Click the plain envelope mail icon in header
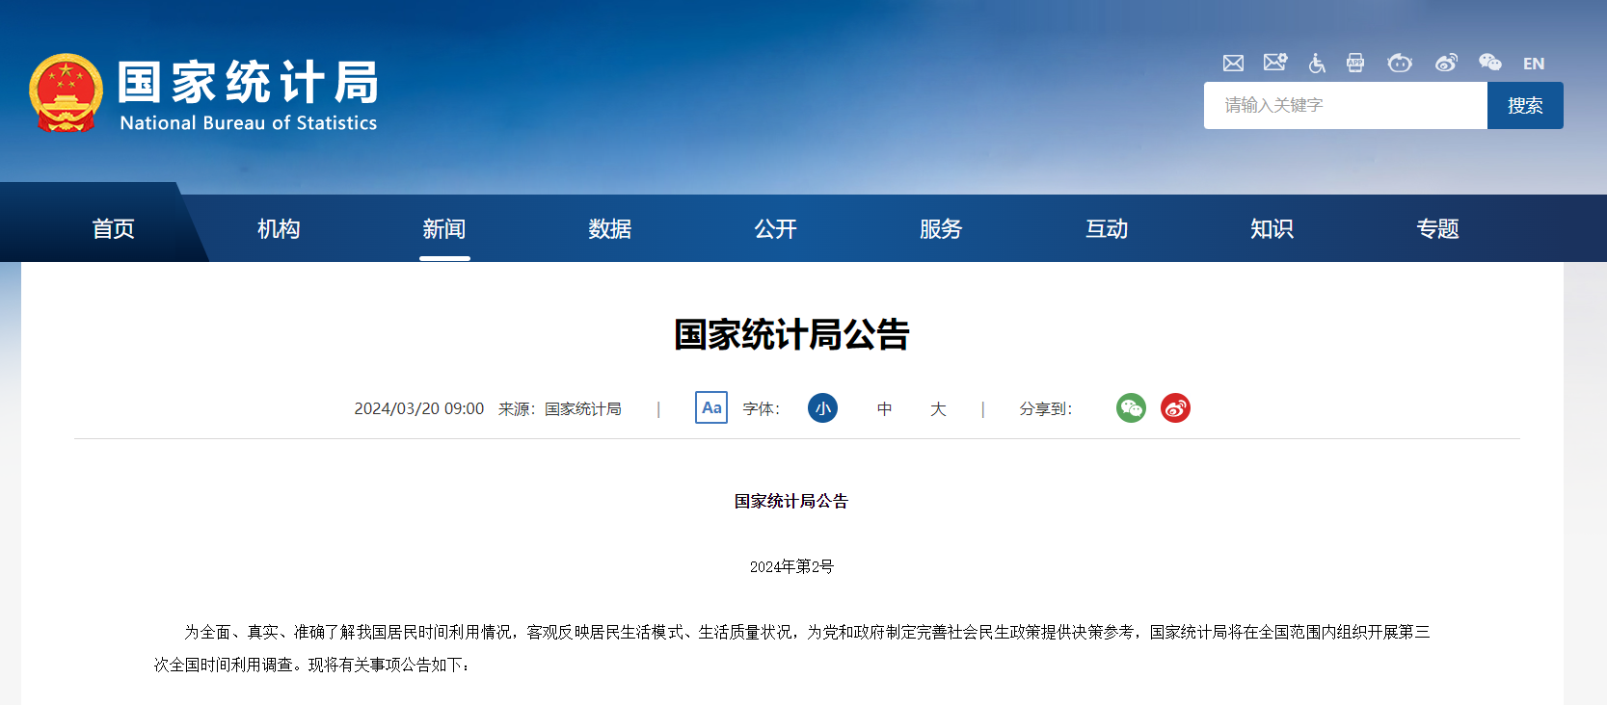 [1233, 64]
